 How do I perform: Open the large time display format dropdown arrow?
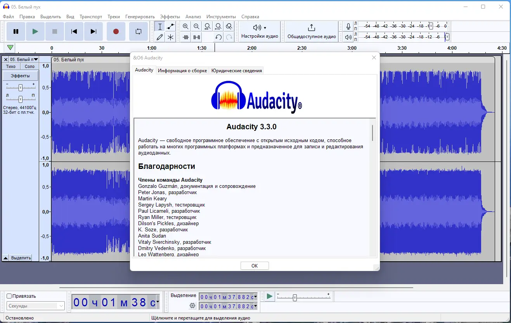point(158,302)
